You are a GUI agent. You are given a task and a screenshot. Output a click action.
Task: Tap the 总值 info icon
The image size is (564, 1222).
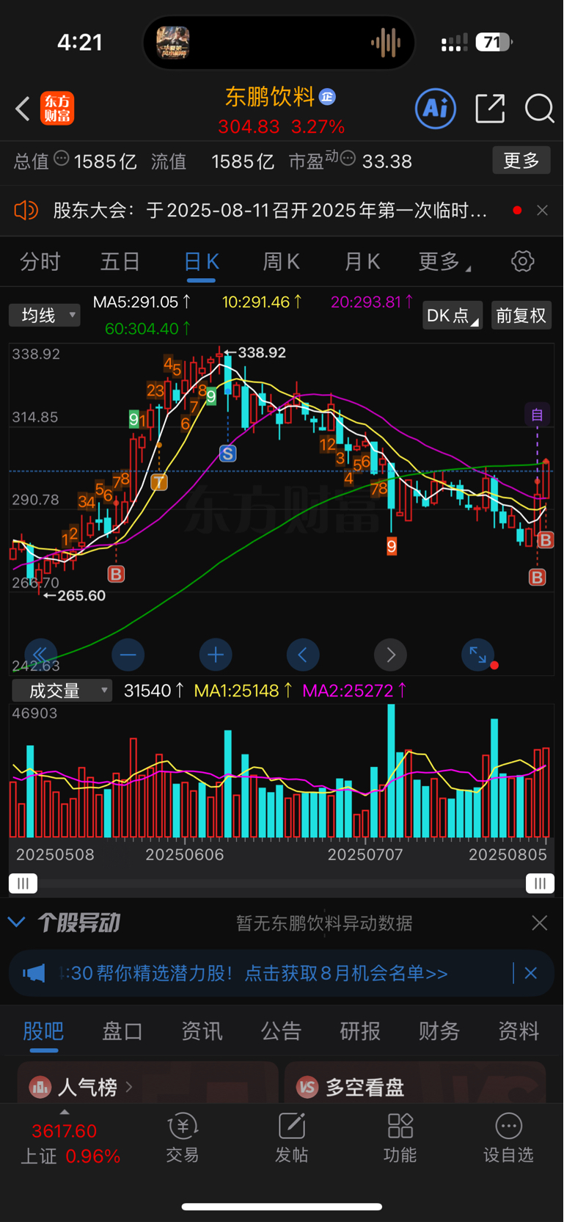(x=62, y=158)
